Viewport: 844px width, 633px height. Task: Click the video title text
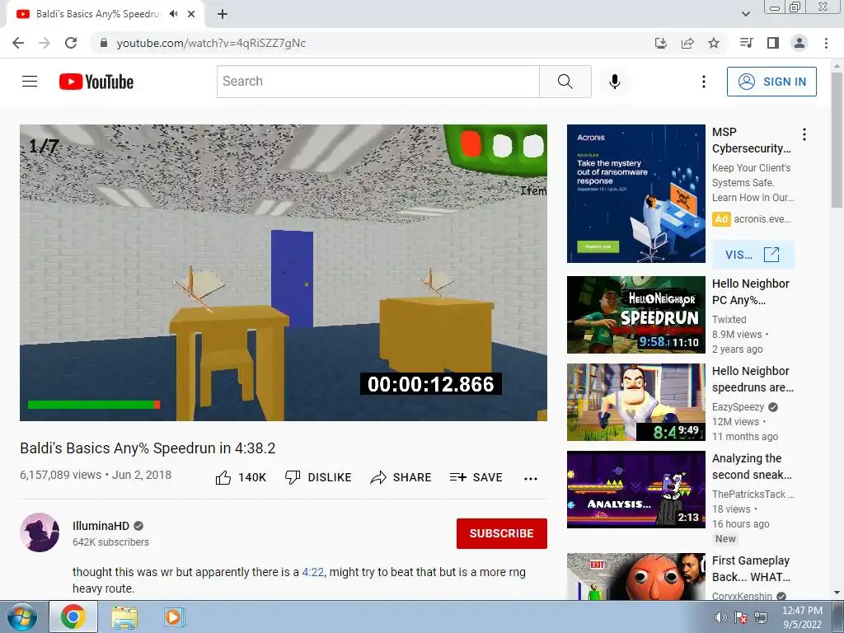point(148,448)
